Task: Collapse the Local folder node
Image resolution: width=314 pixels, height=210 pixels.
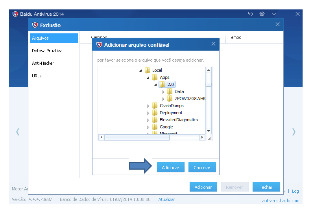Action: coord(140,71)
